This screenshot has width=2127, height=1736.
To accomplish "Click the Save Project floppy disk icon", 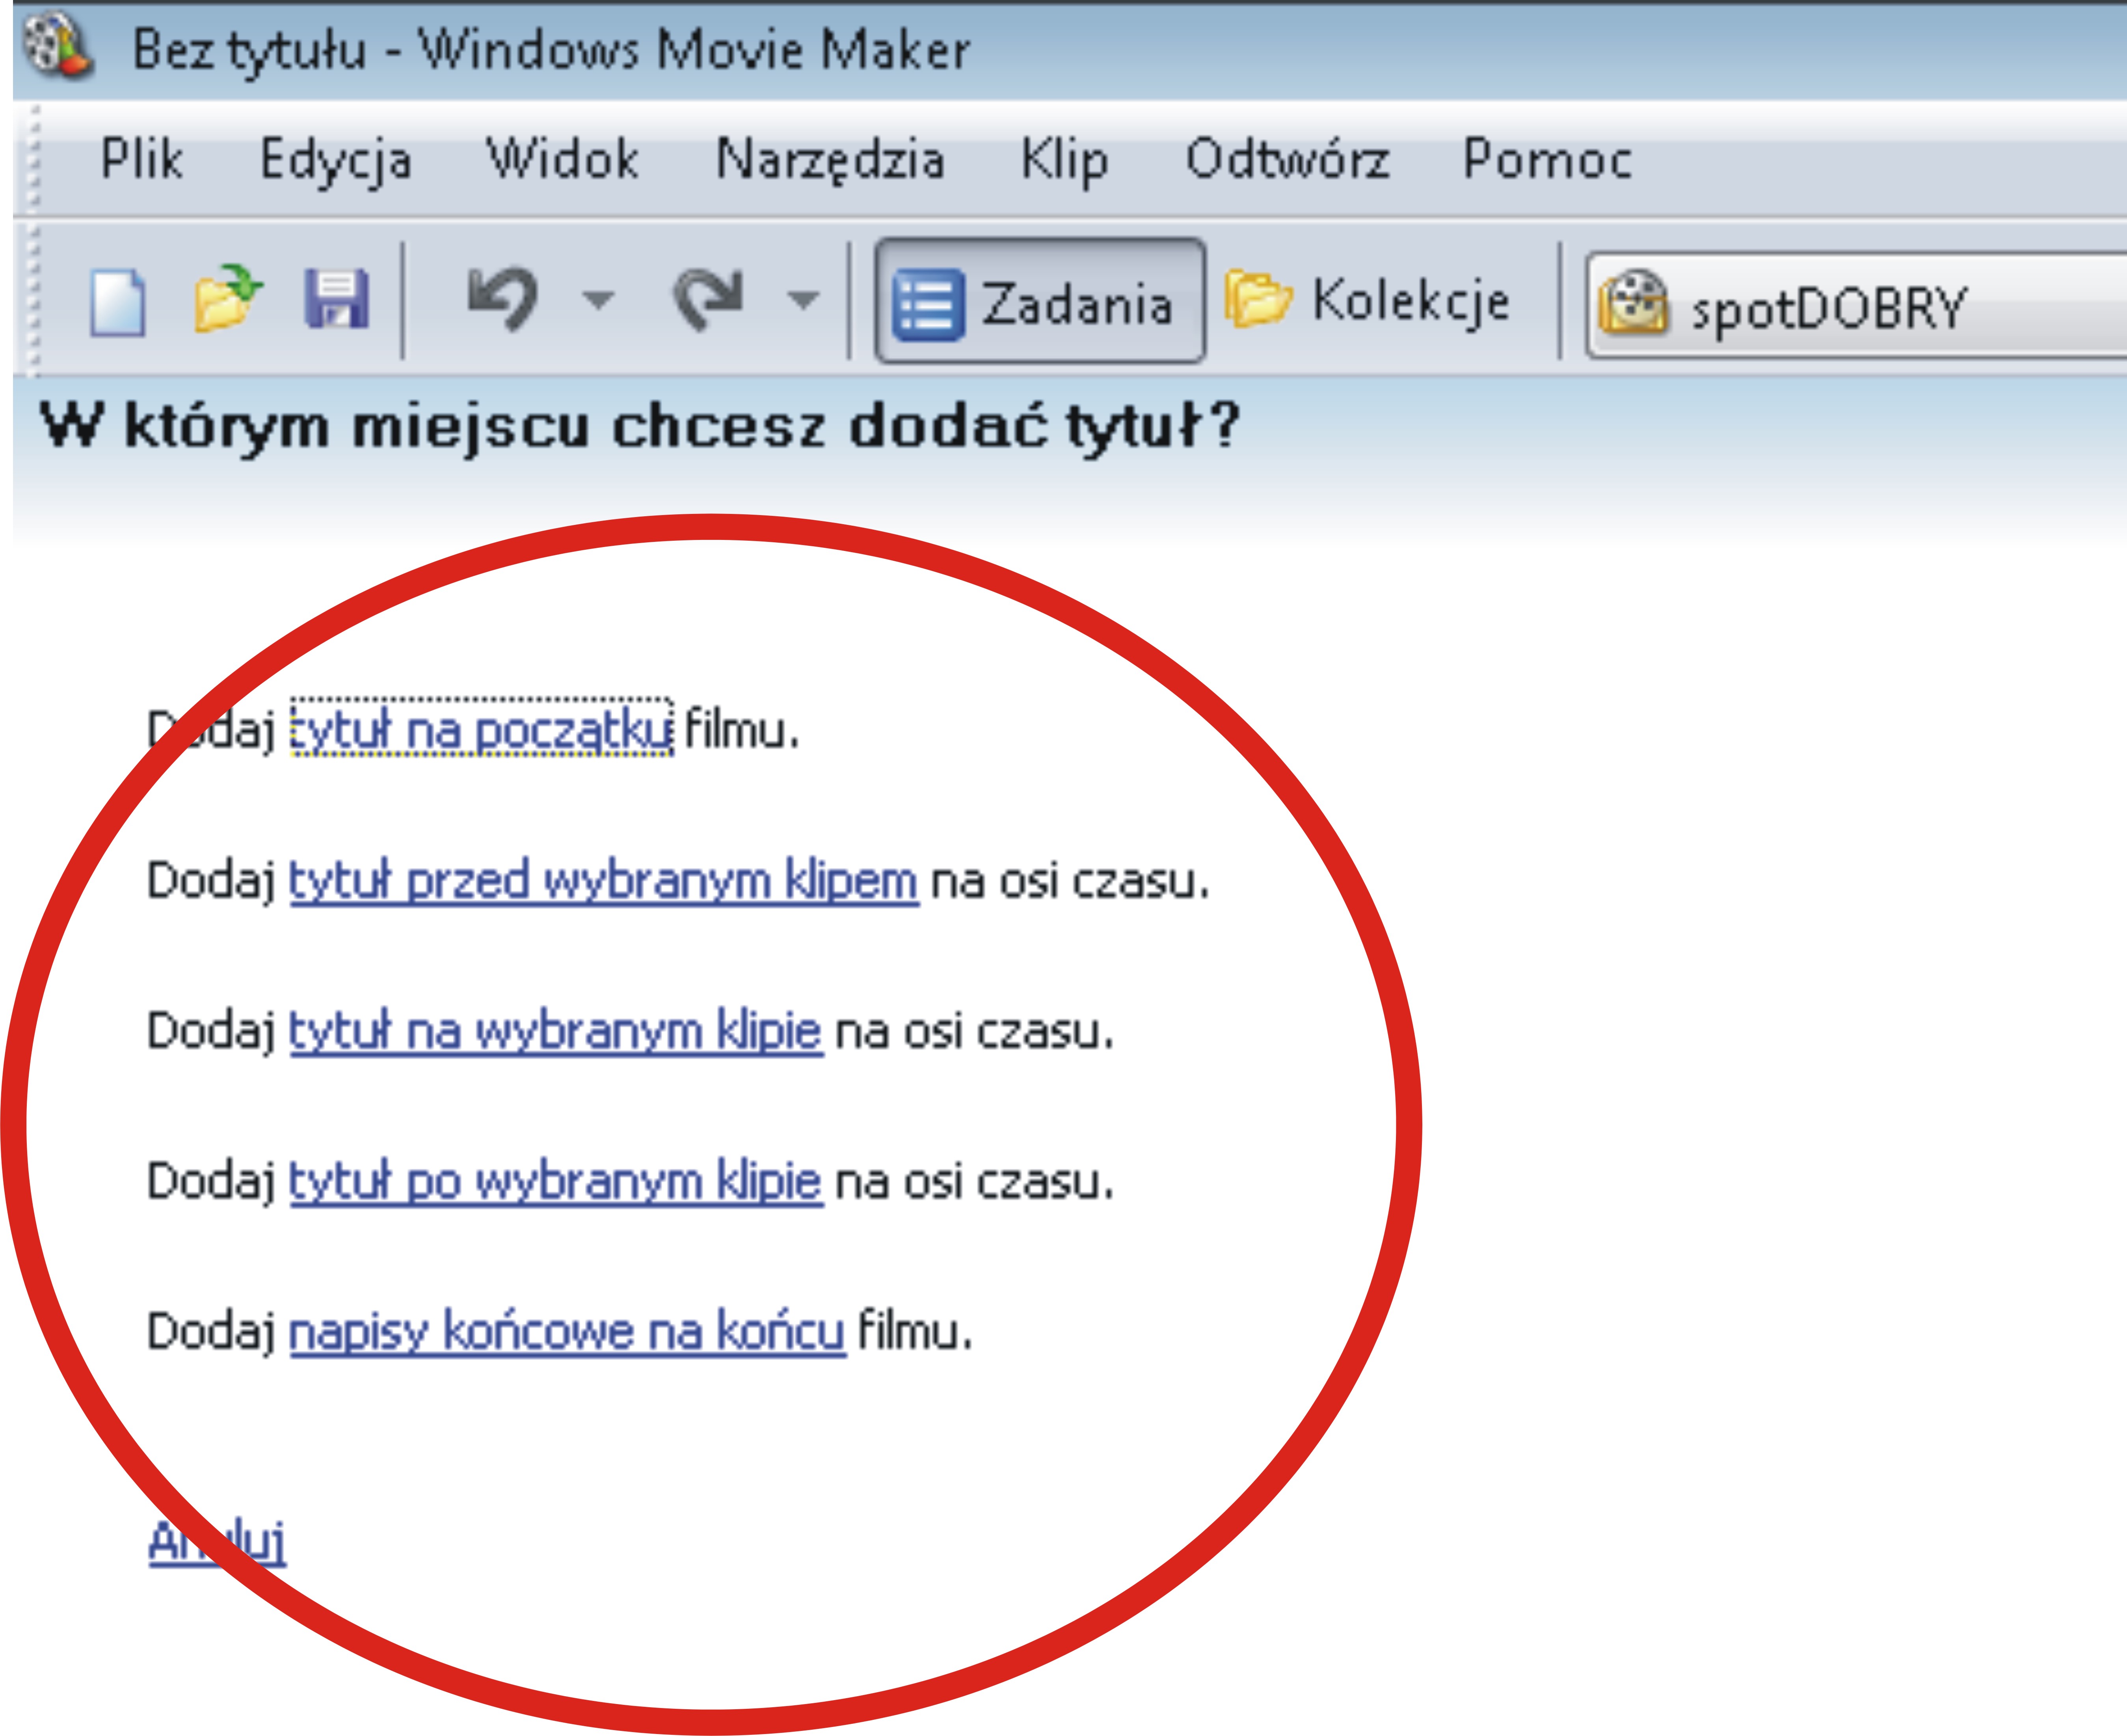I will click(x=337, y=299).
